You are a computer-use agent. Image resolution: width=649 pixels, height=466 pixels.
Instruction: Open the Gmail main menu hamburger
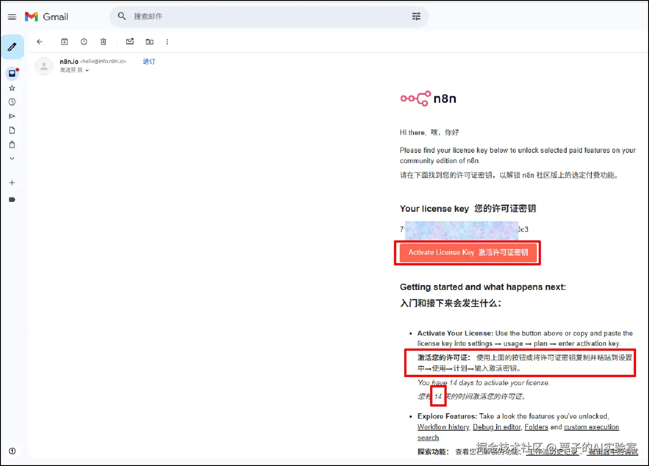tap(12, 17)
